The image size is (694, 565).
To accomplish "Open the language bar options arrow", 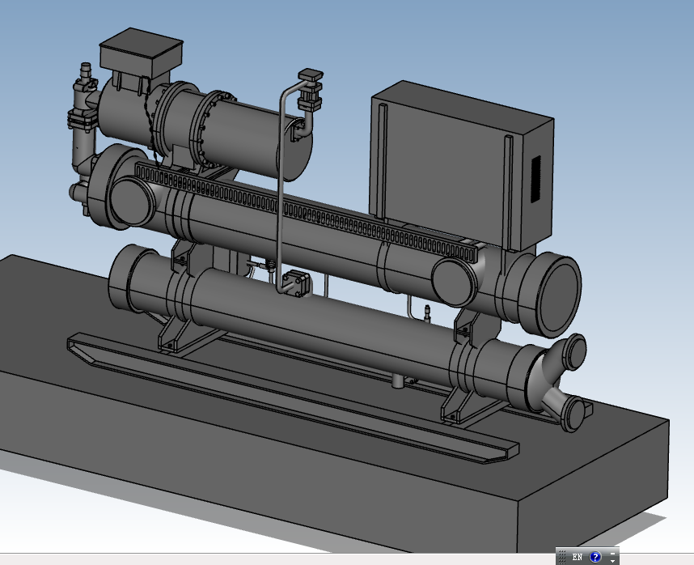I will coord(612,561).
